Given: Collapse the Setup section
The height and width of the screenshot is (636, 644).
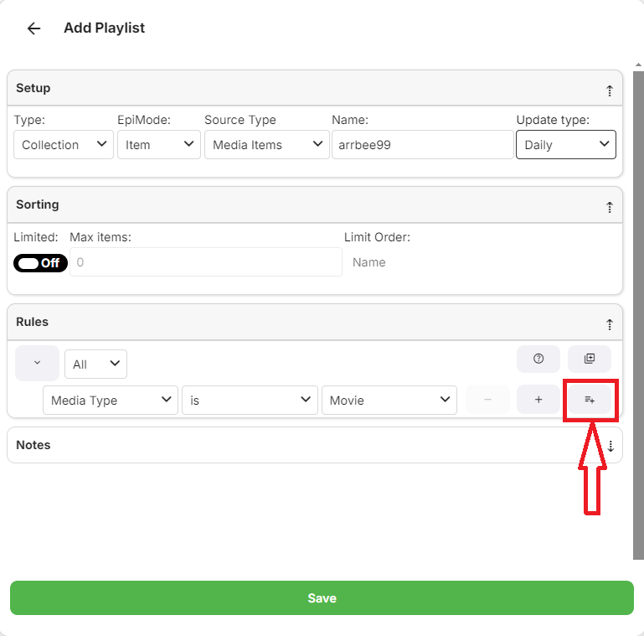Looking at the screenshot, I should [x=609, y=90].
